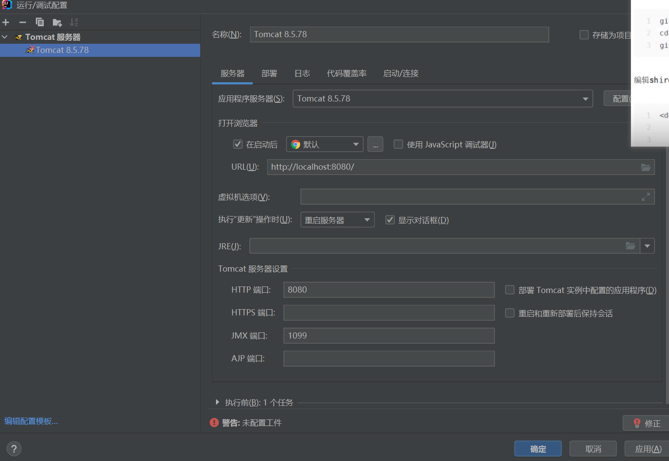The height and width of the screenshot is (461, 669).
Task: Click the 取消 cancel button
Action: click(x=593, y=449)
